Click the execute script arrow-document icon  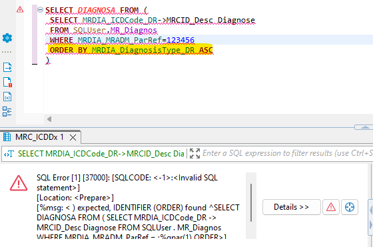point(7,67)
